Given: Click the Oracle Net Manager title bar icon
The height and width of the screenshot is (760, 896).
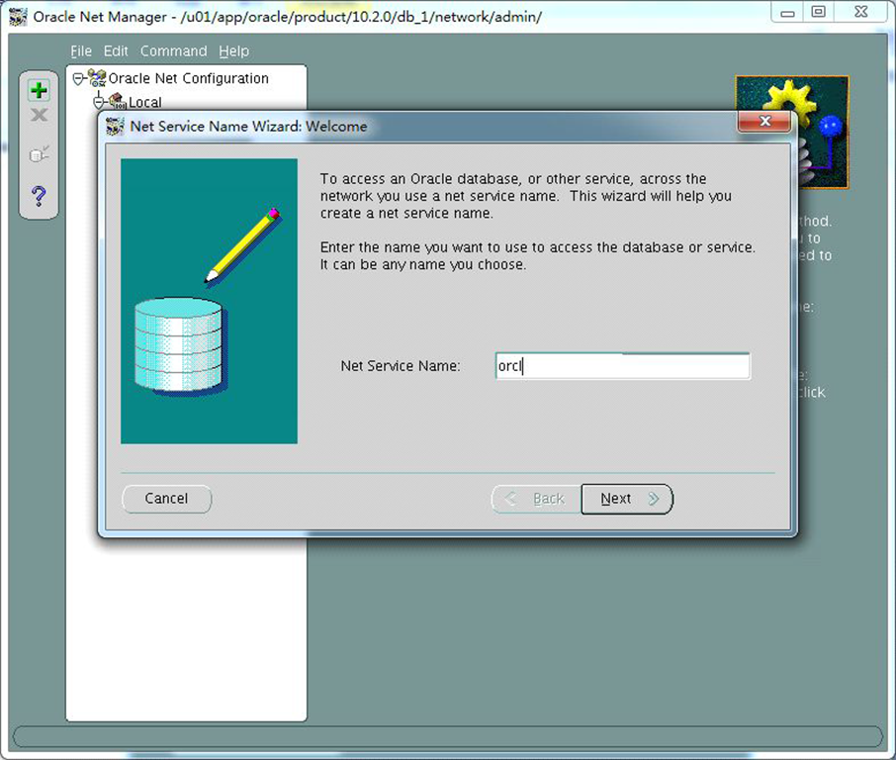Looking at the screenshot, I should coord(18,17).
